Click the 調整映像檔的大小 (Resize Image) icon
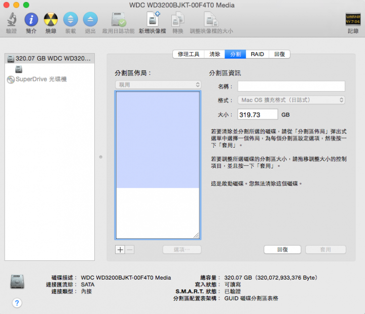The image size is (365, 314). tap(211, 19)
